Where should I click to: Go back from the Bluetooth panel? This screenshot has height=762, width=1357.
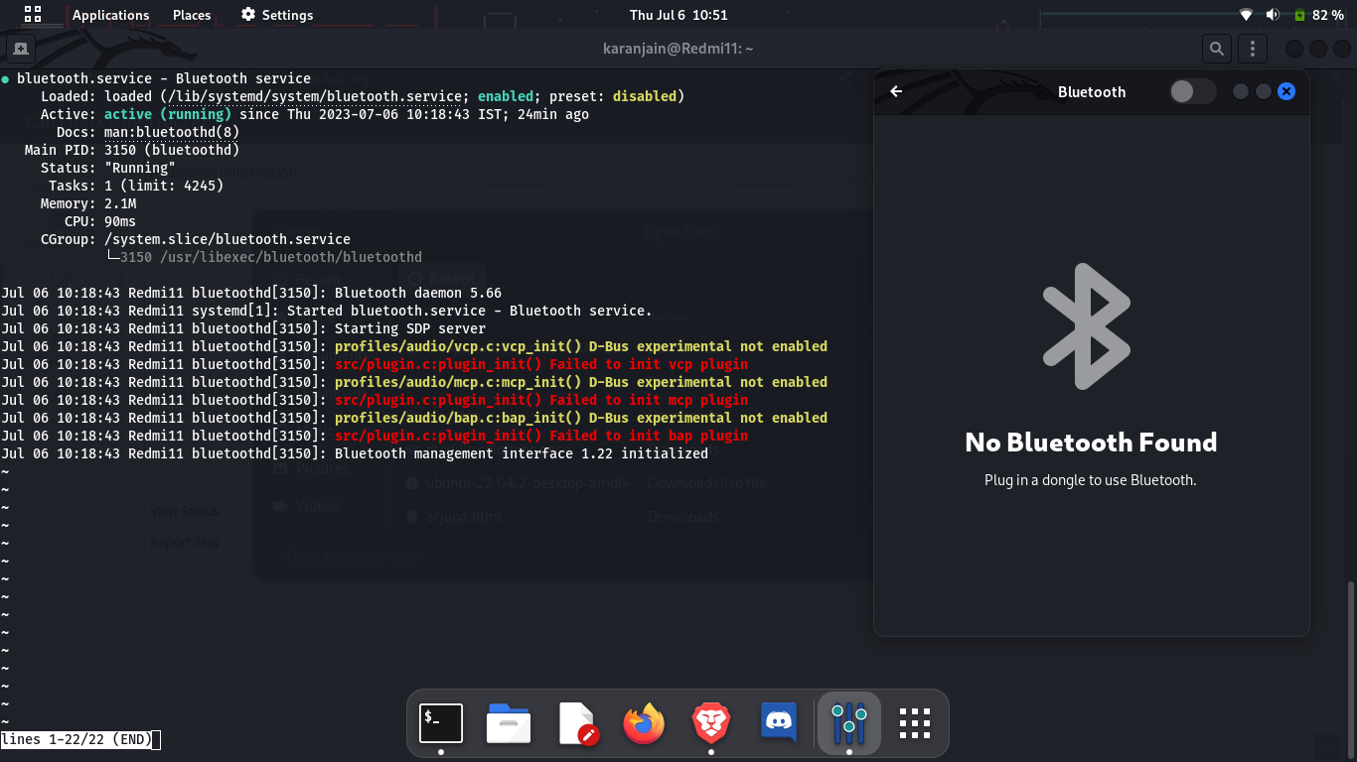point(896,91)
